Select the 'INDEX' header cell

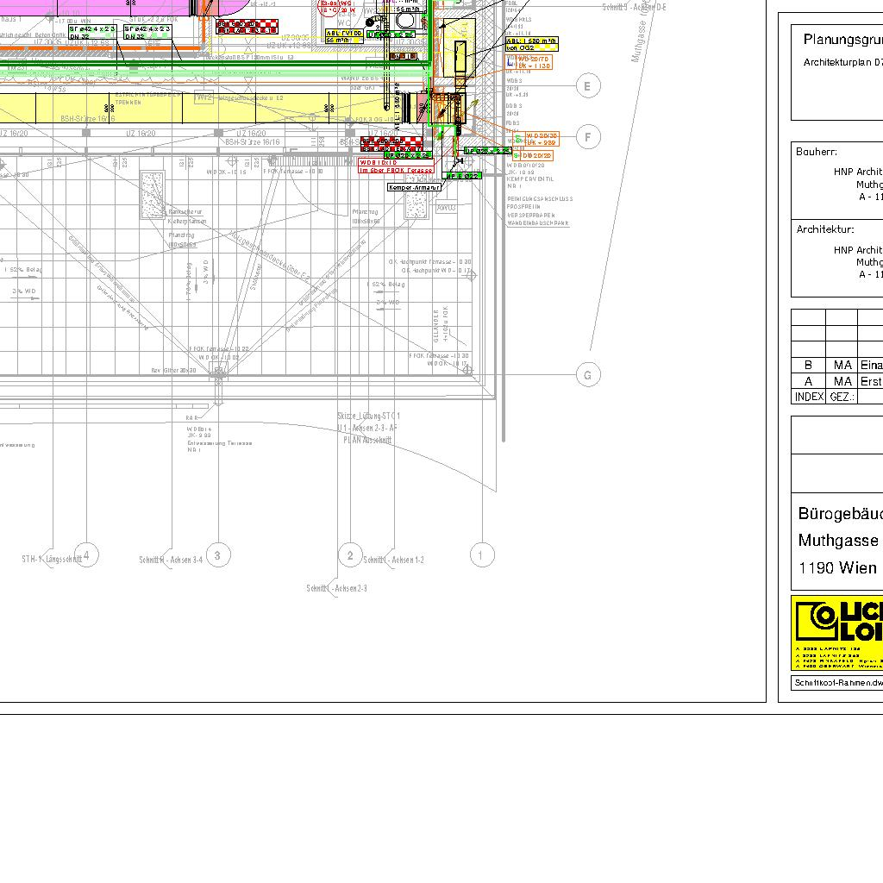coord(809,397)
